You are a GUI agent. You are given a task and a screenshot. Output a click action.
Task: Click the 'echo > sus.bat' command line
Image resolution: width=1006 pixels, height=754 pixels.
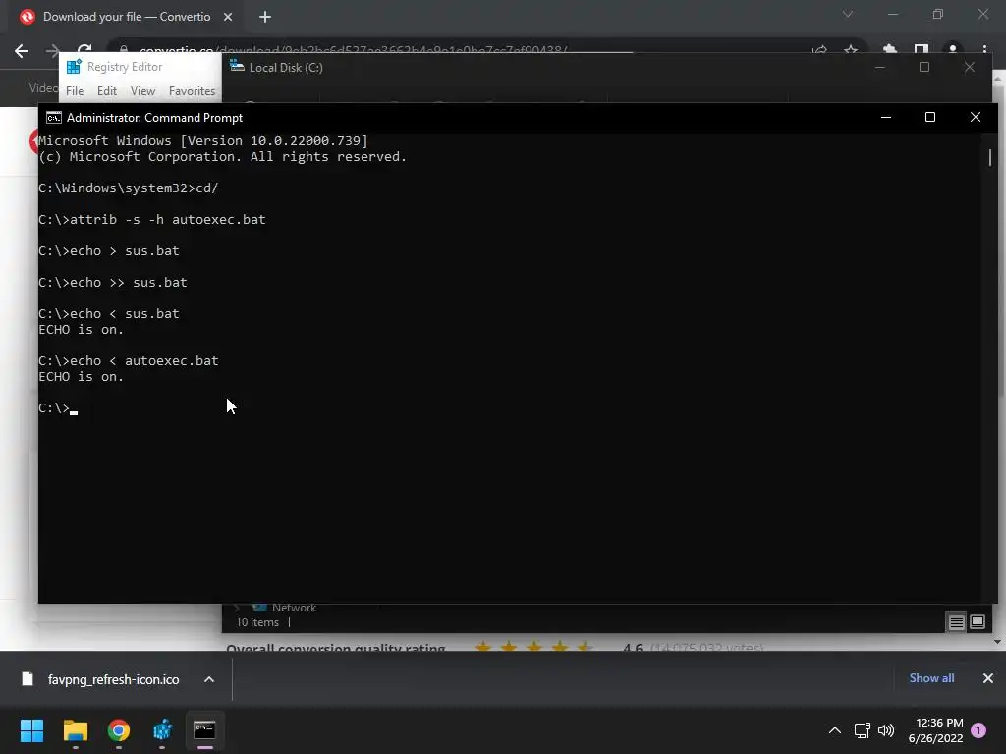click(x=109, y=250)
